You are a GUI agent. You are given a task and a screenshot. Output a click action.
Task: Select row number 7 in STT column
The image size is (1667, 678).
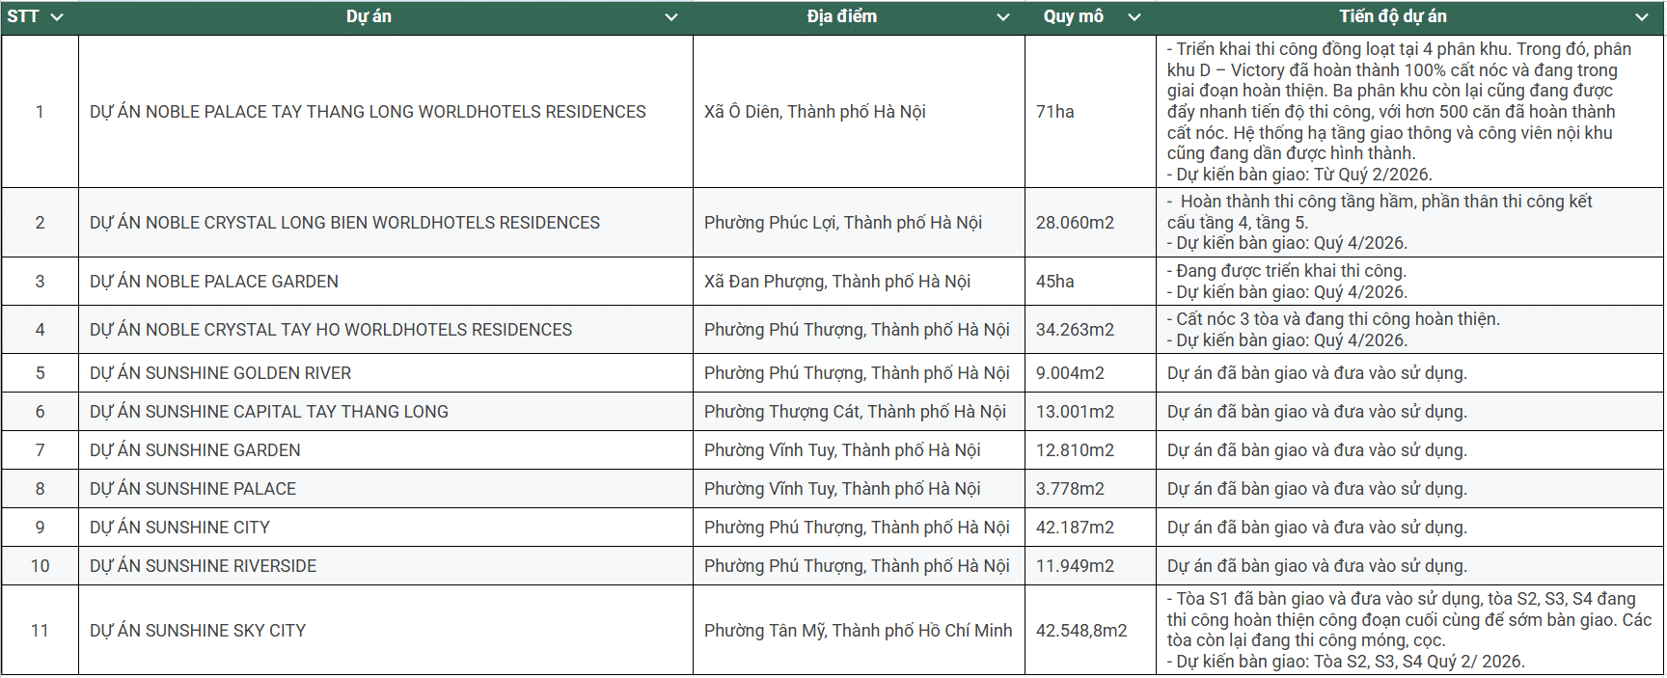click(40, 450)
